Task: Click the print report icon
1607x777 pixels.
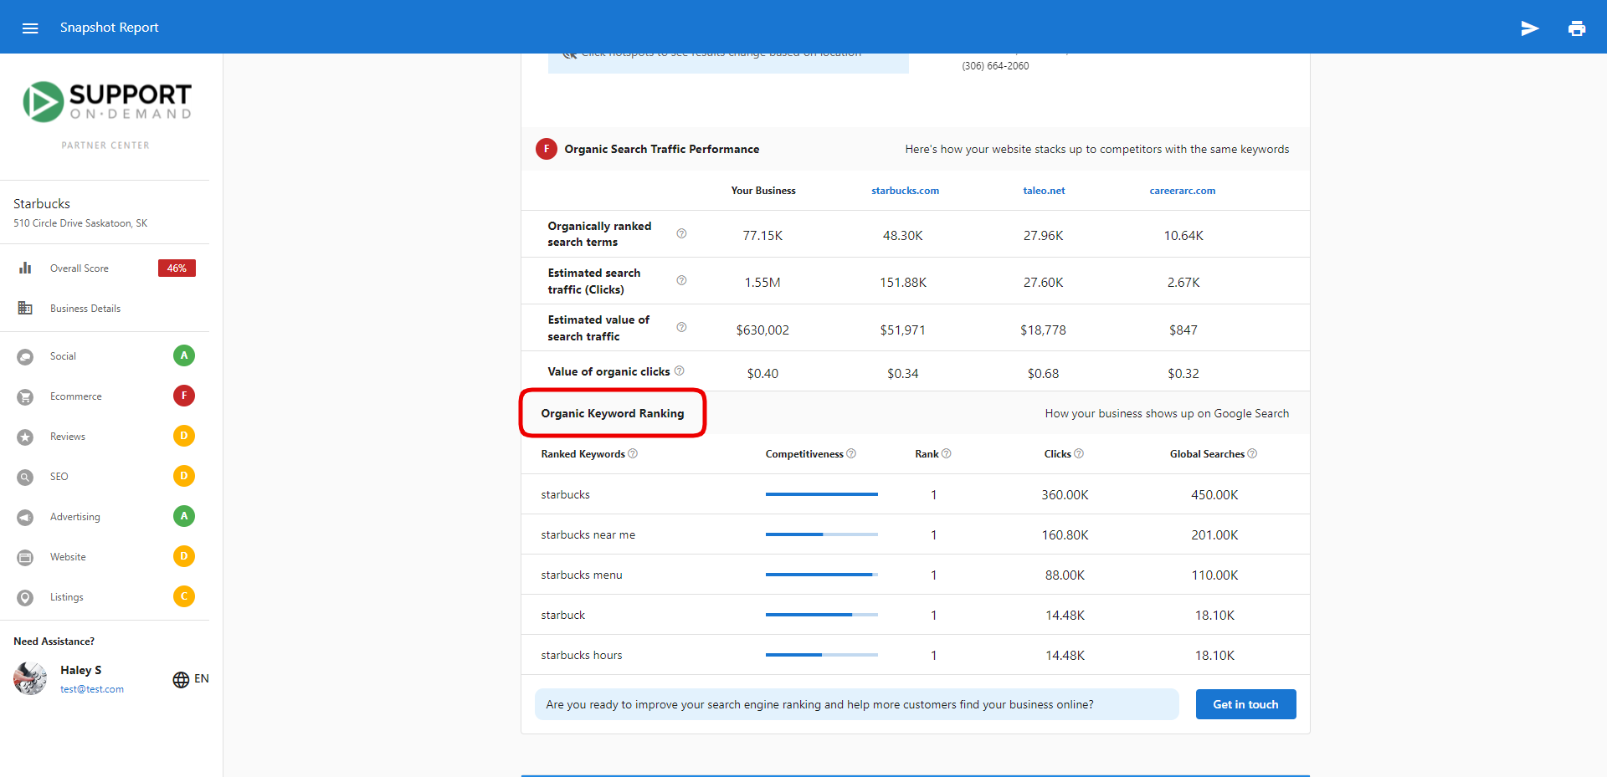Action: 1577,28
